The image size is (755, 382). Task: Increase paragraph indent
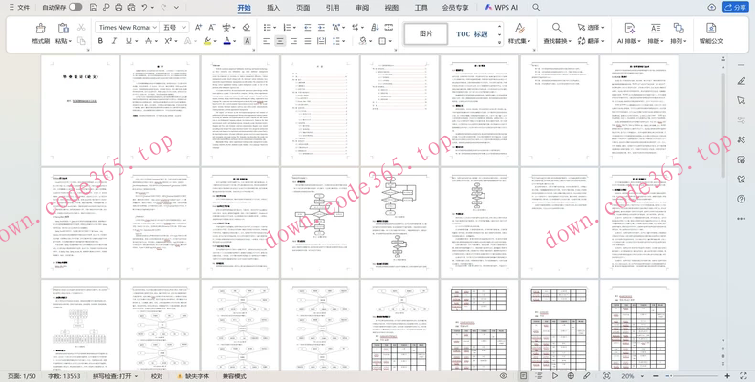pos(321,28)
